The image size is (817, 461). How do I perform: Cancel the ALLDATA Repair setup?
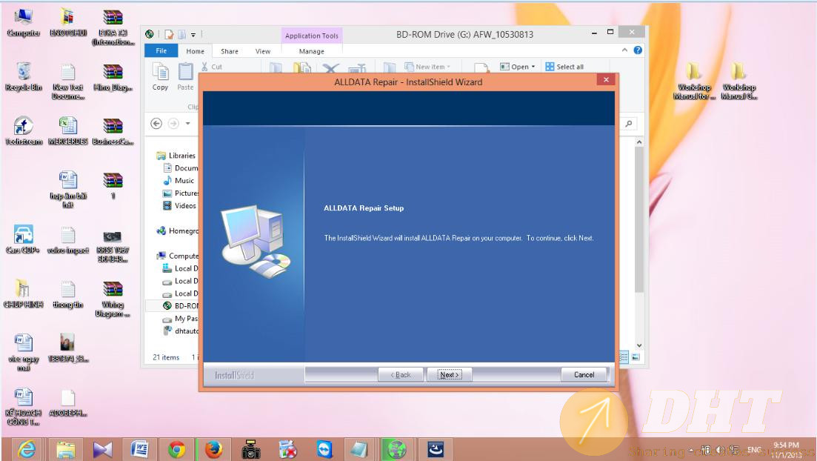pos(584,374)
